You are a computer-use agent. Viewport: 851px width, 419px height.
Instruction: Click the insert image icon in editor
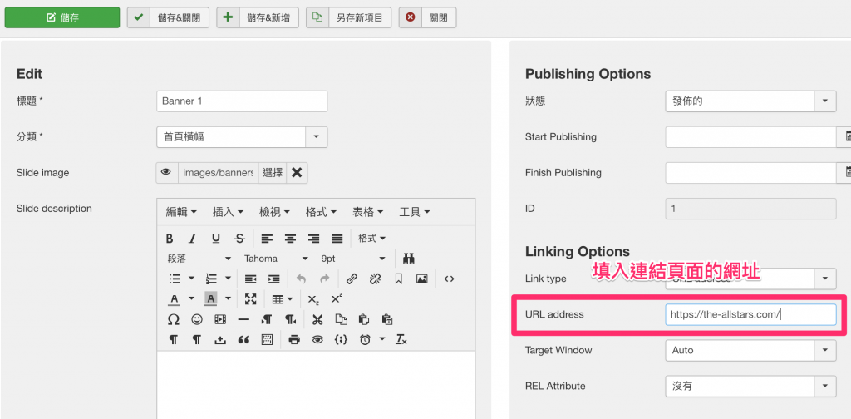421,279
